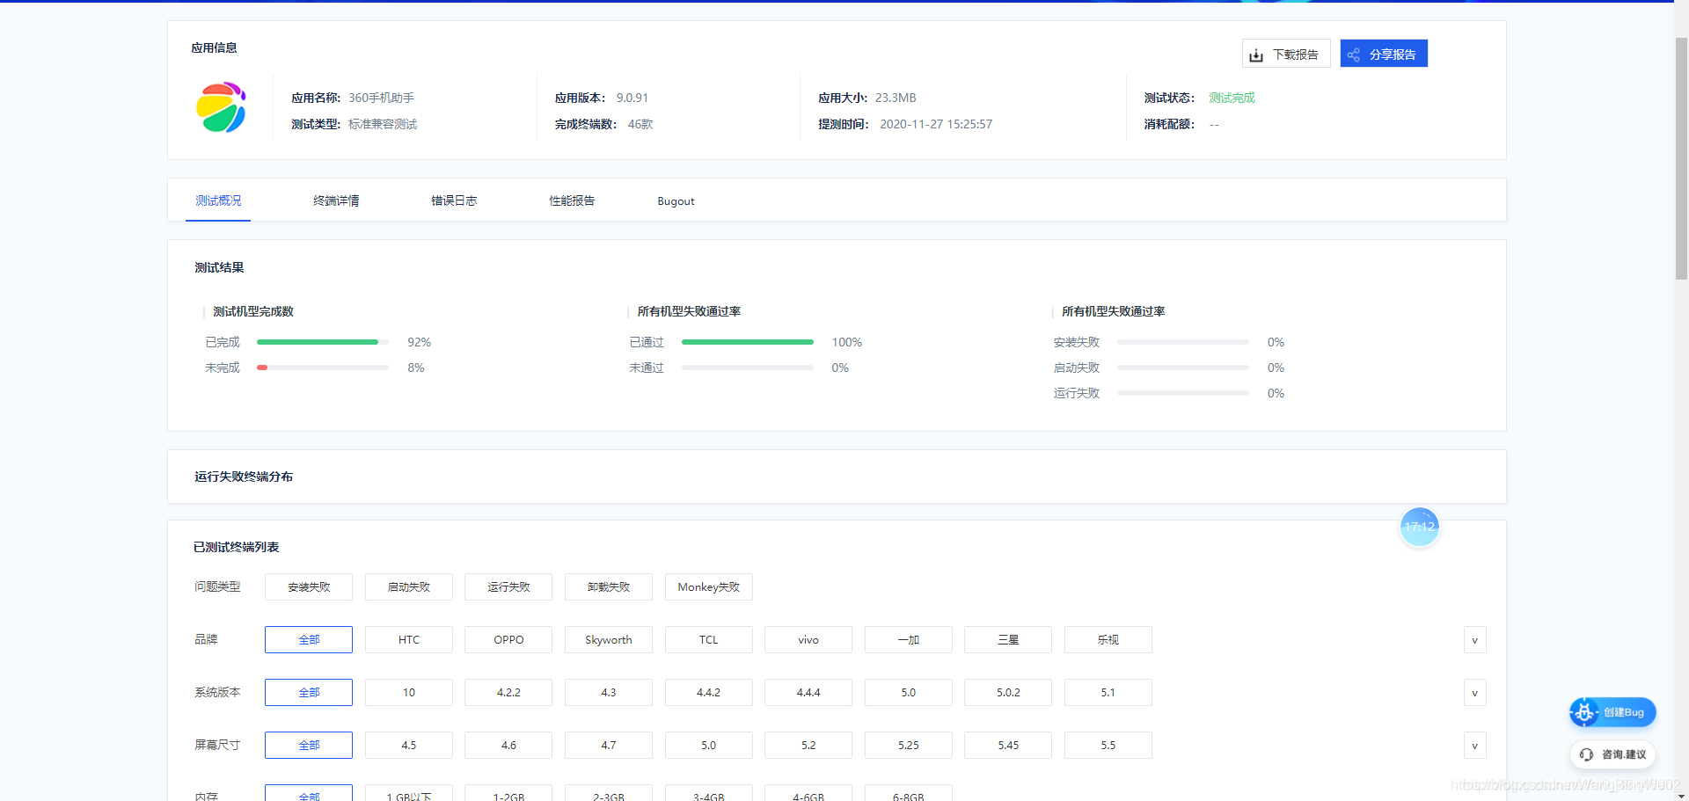Click the floating 17:12 timer bubble

point(1419,527)
